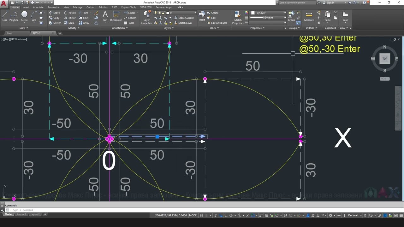The width and height of the screenshot is (404, 227).
Task: Select the Polyline tool
Action: (14, 16)
